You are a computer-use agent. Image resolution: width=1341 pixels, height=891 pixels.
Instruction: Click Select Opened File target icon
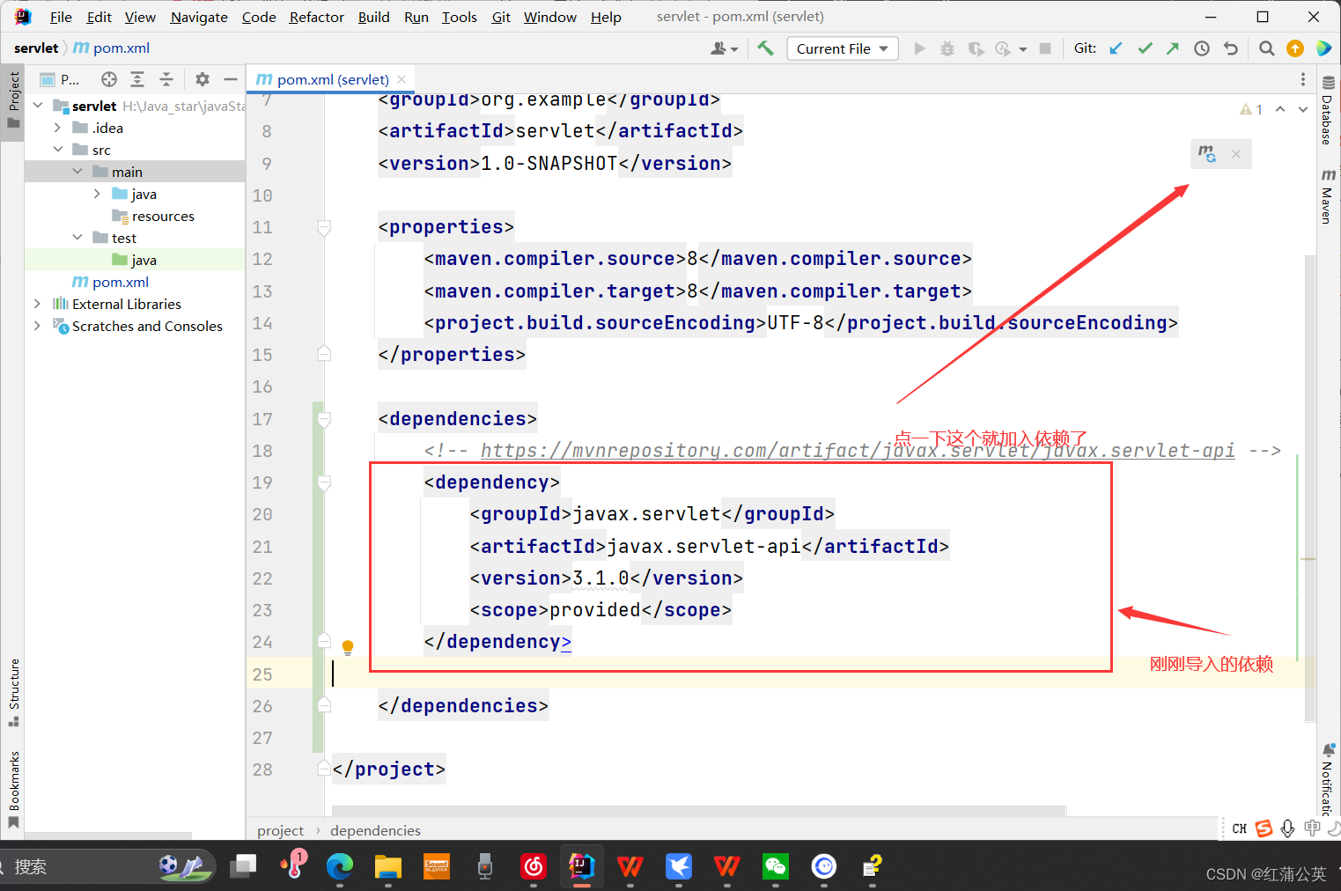[109, 79]
